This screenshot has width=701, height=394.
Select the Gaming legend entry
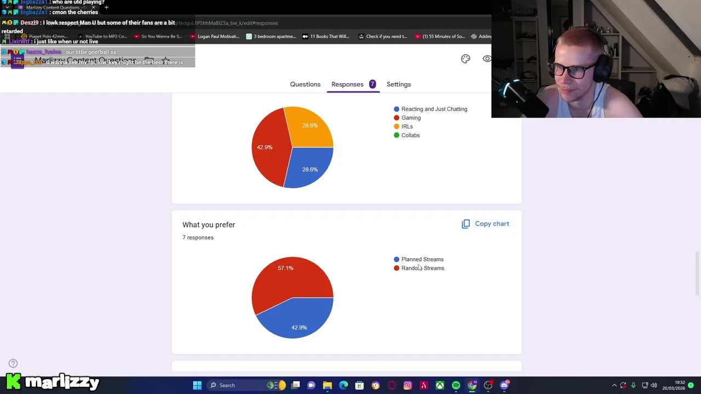[x=407, y=118]
